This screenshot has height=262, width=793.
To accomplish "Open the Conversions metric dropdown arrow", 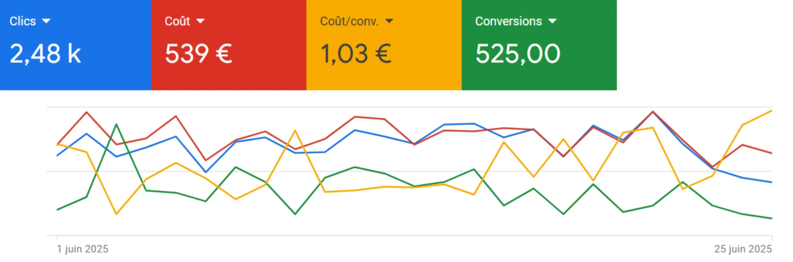I will (x=553, y=21).
